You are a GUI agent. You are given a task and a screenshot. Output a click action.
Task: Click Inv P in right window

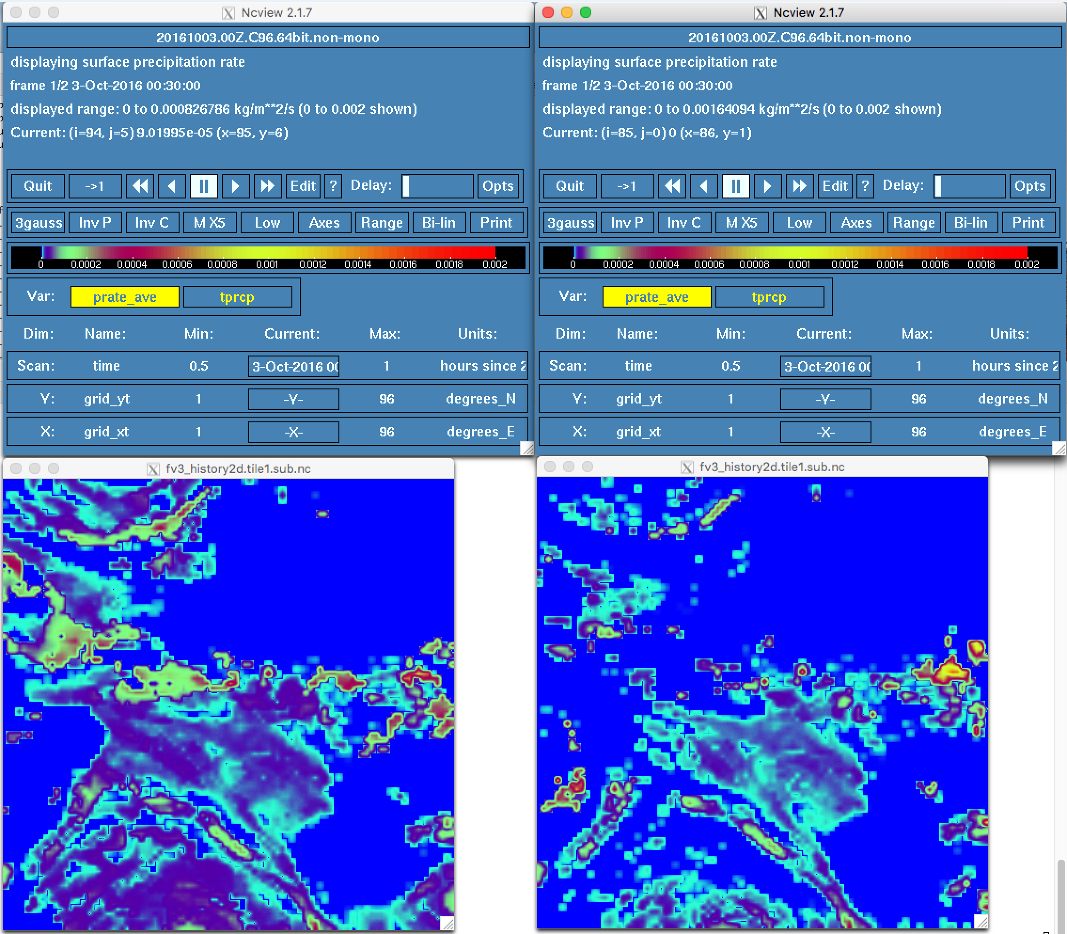click(x=627, y=222)
